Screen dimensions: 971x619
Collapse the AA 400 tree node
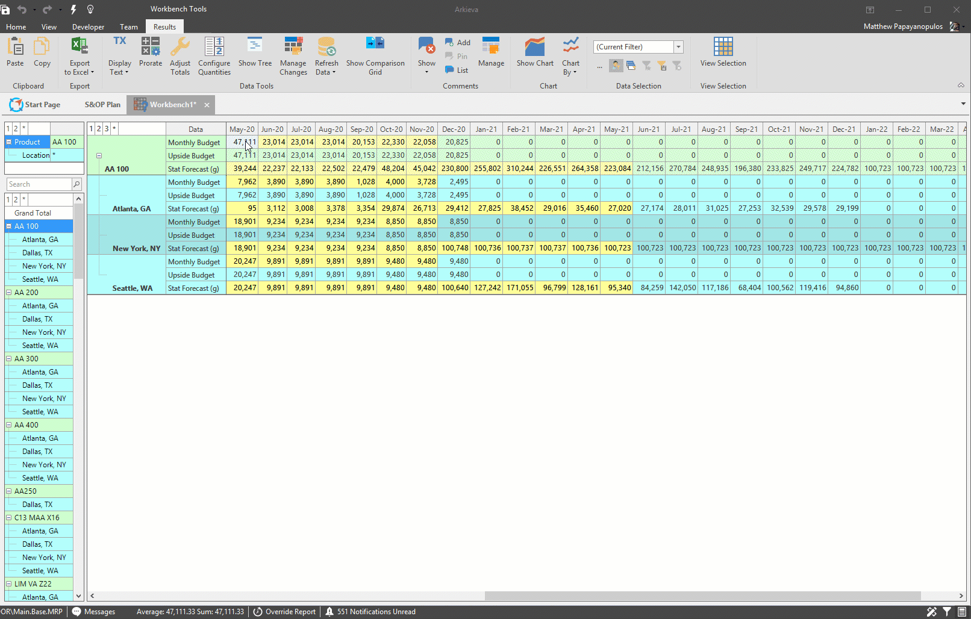9,425
